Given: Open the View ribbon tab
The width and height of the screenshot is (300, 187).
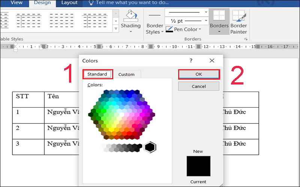Looking at the screenshot, I should tap(16, 3).
